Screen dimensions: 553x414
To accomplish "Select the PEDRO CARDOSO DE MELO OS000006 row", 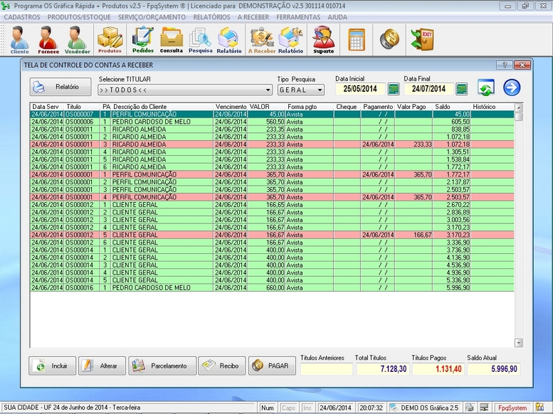I will [x=151, y=121].
